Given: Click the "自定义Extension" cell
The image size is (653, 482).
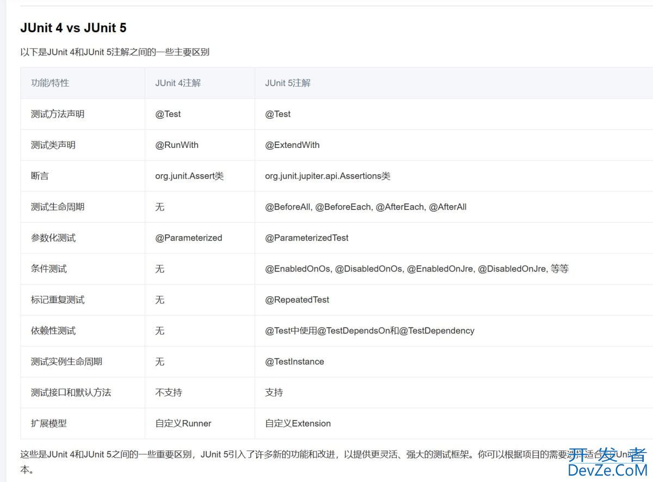Looking at the screenshot, I should [298, 424].
